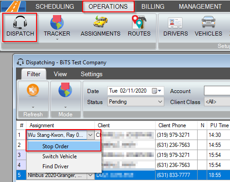Select Wu Stang-Kwon, Ray assignment cell
Viewport: 230px width, 182px height.
coord(57,135)
